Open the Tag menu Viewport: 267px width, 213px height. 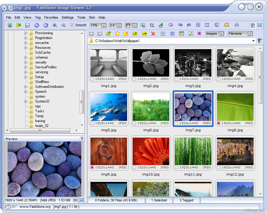click(38, 17)
